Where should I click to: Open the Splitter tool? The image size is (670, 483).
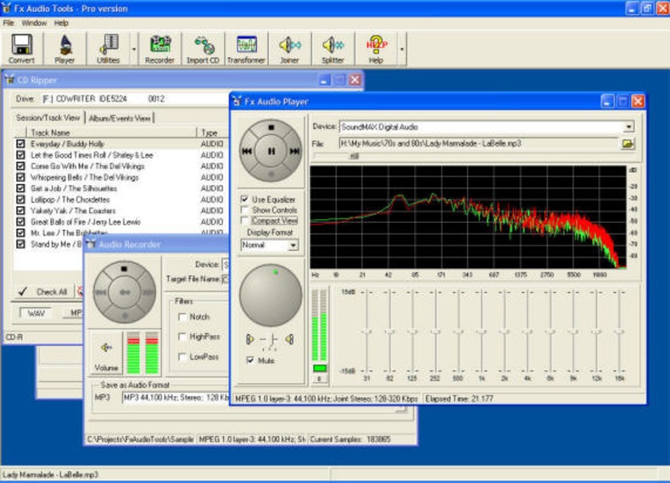pos(333,48)
